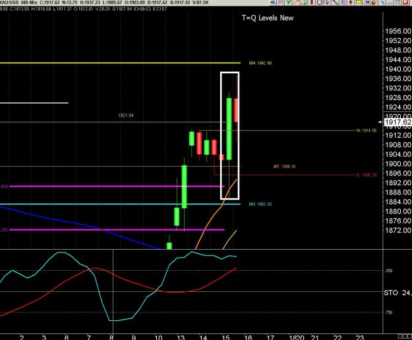412x340 pixels.
Task: Click the cyan 'QH3 1883.03' level label
Action: (260, 204)
